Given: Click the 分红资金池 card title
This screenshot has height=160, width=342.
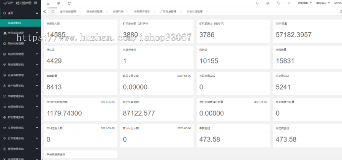Looking at the screenshot, I should [x=282, y=128].
